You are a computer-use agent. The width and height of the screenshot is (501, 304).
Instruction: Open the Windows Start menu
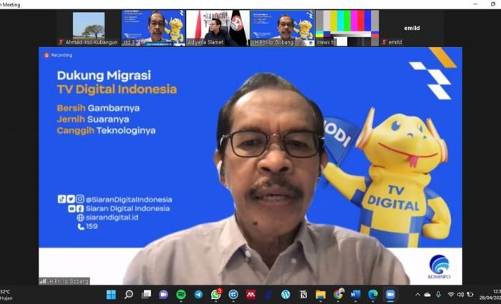click(111, 295)
